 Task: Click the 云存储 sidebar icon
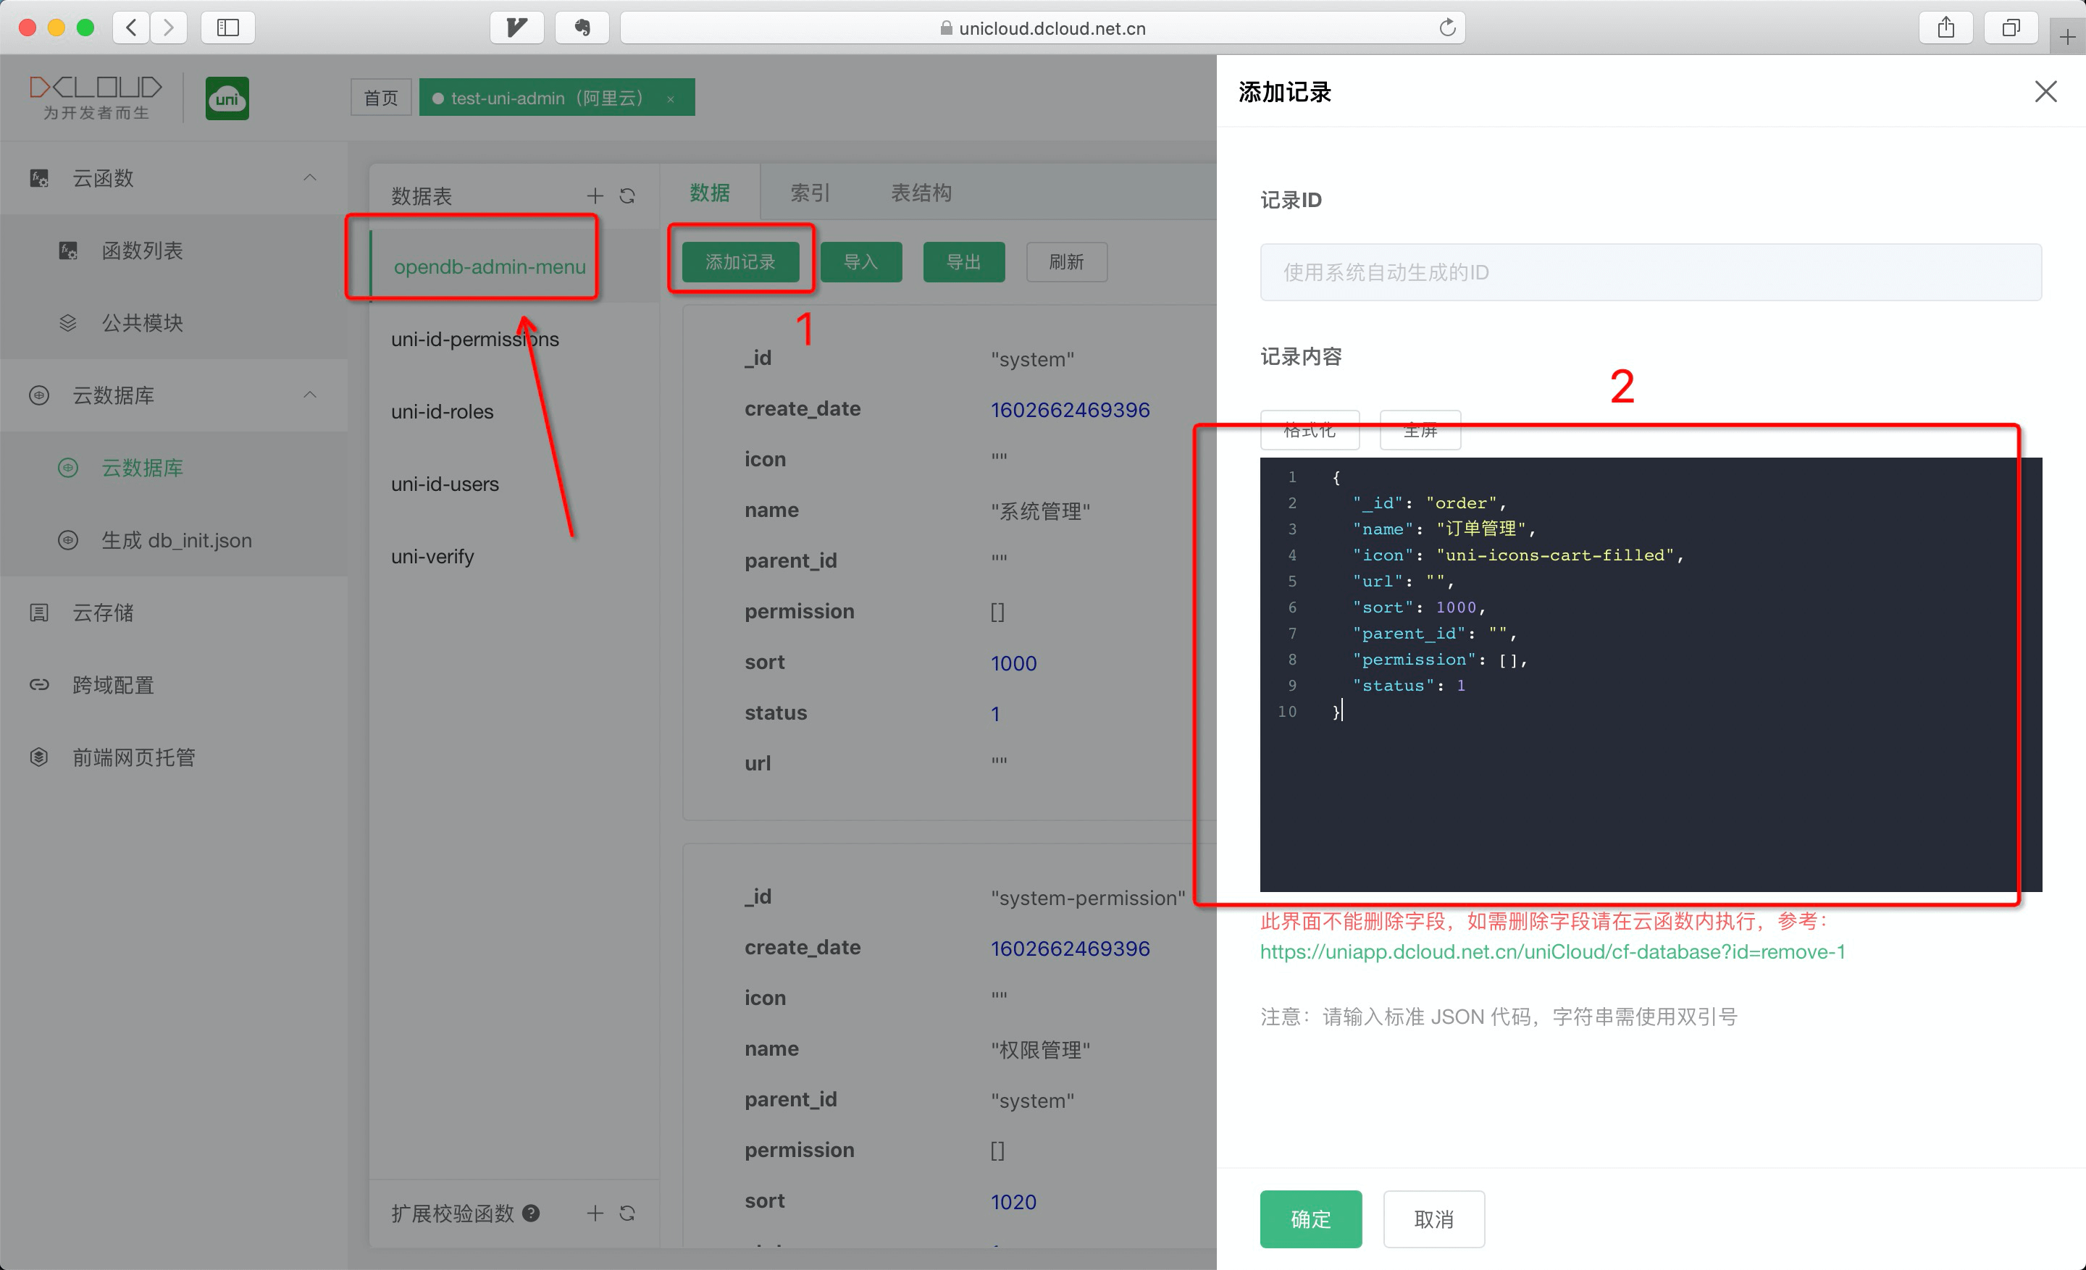click(x=39, y=612)
